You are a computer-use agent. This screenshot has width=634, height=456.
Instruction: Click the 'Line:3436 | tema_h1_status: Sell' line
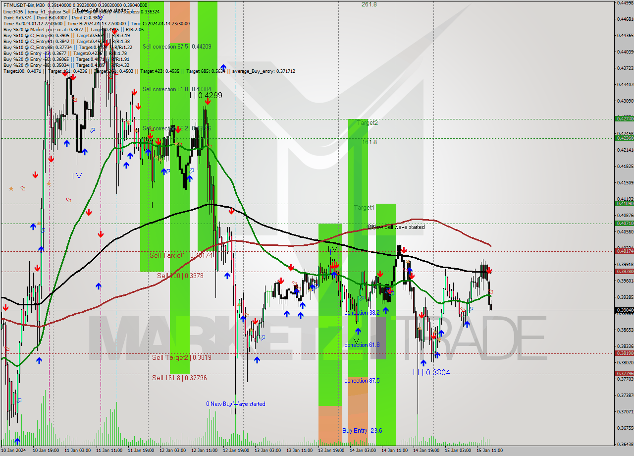click(x=81, y=11)
